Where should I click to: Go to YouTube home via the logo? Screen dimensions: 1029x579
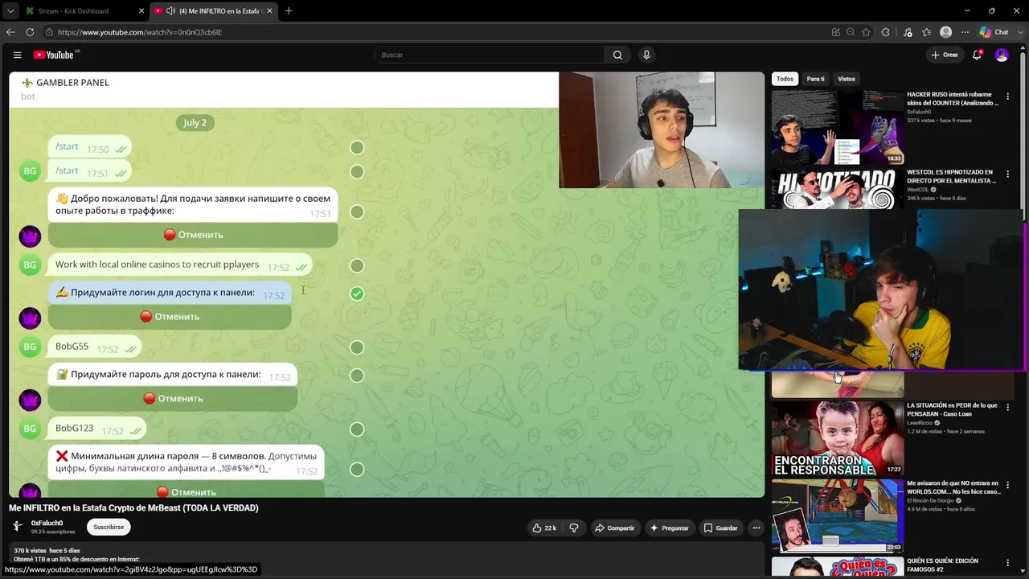54,55
